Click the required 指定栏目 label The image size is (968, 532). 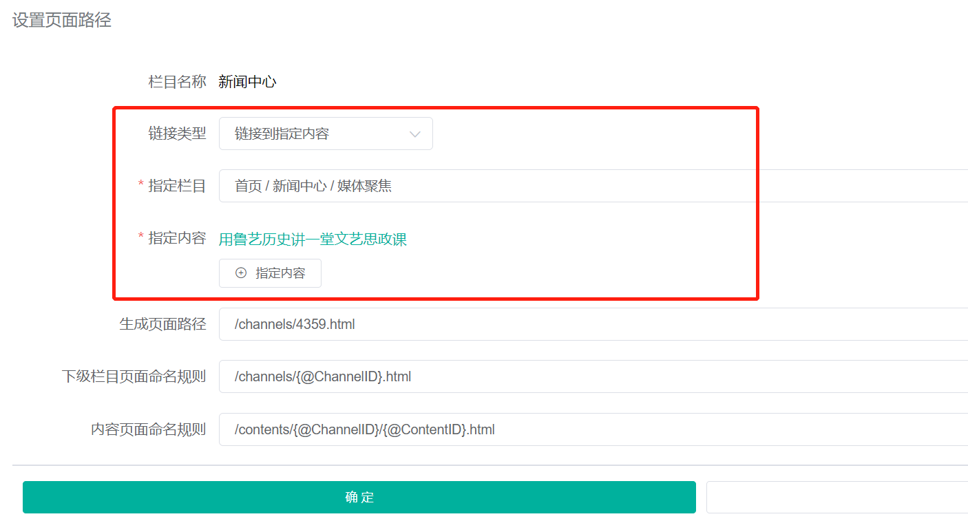177,186
